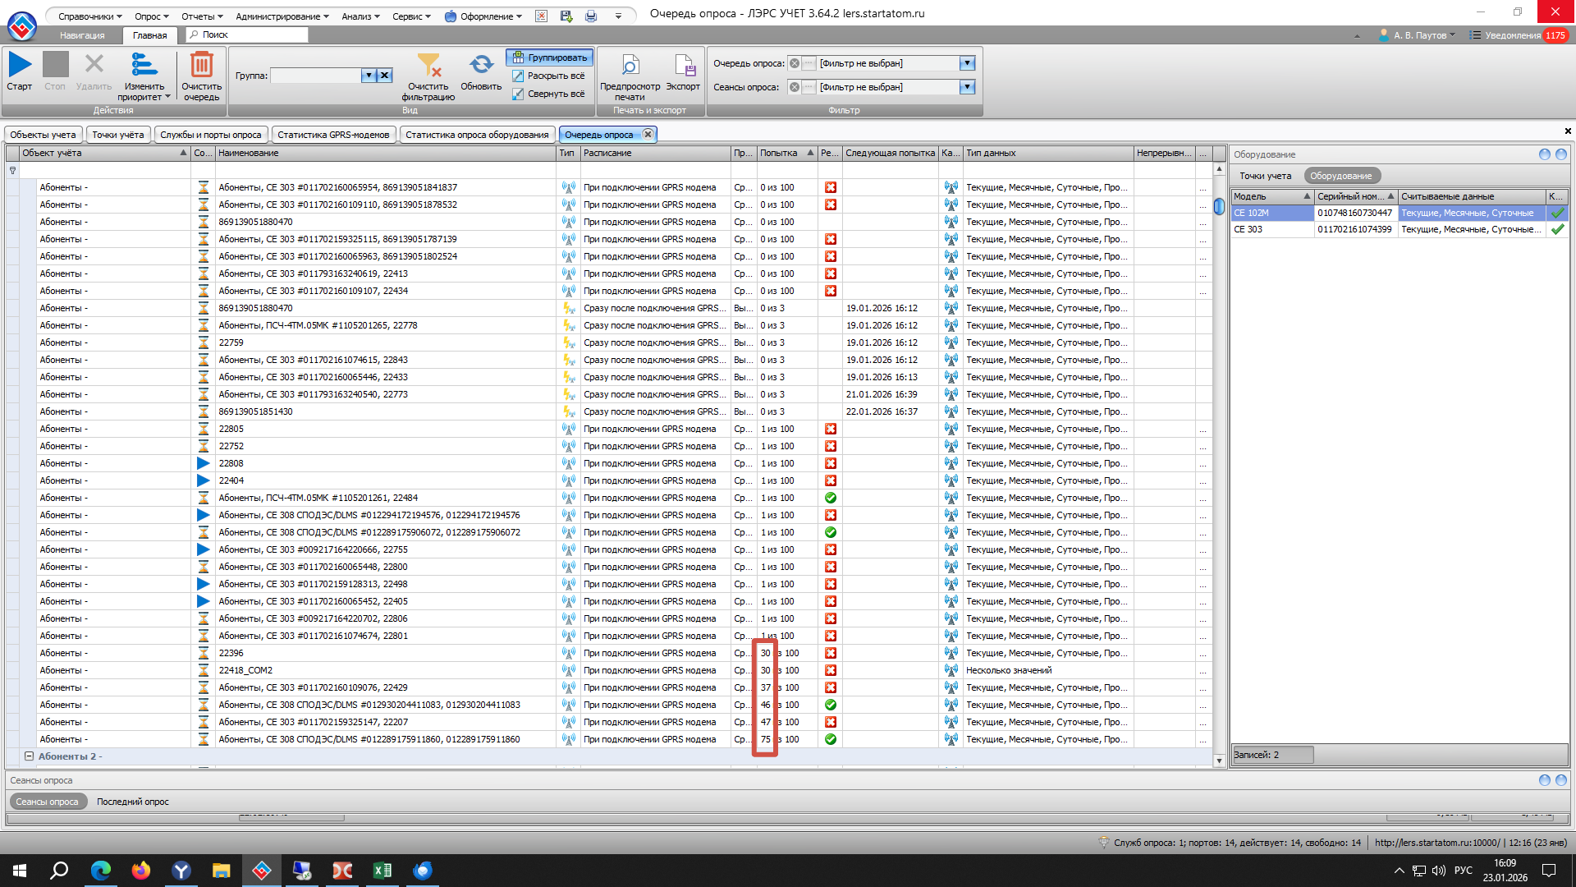The image size is (1576, 887).
Task: Open Excel from the taskbar
Action: 382,871
